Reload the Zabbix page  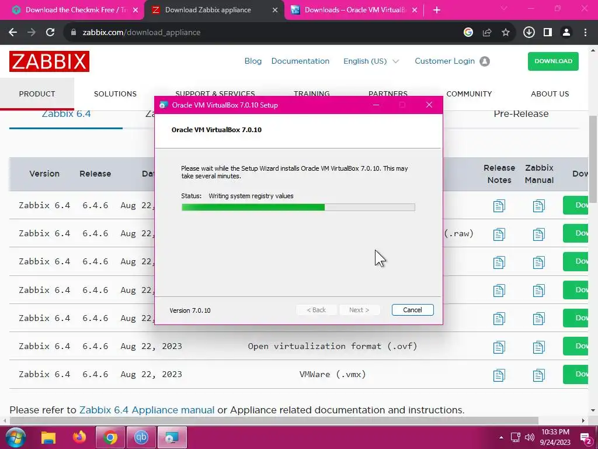50,33
